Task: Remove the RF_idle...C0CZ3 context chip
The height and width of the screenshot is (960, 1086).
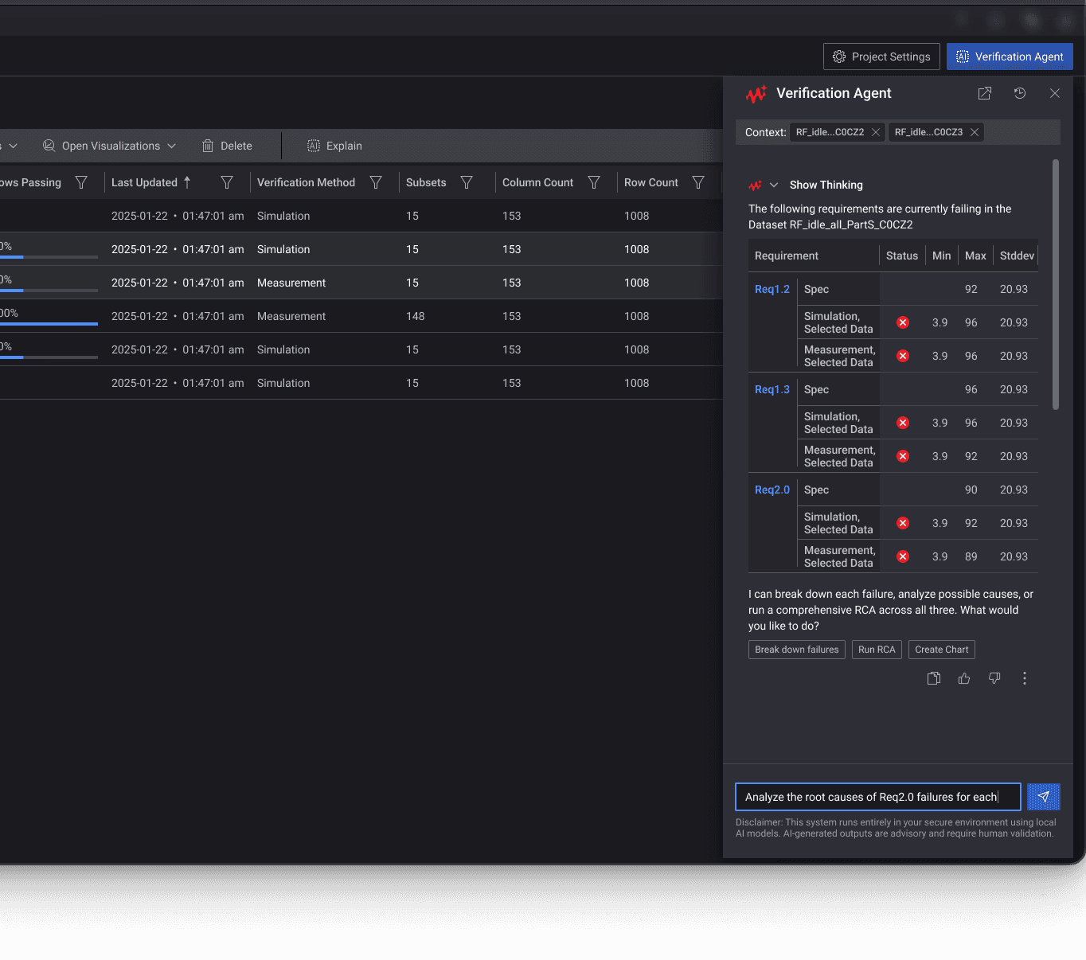Action: (975, 132)
